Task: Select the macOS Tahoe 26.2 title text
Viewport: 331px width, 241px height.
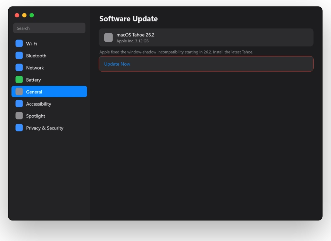Action: pos(135,35)
